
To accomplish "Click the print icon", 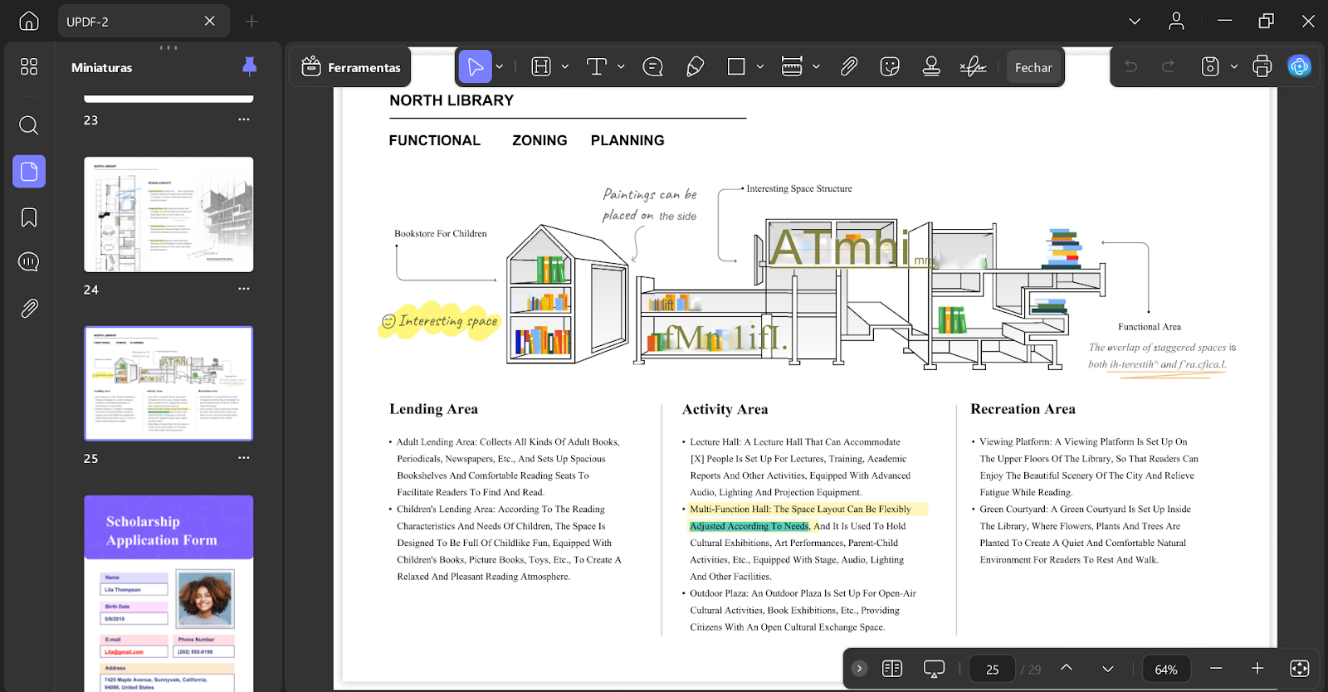I will coord(1262,66).
